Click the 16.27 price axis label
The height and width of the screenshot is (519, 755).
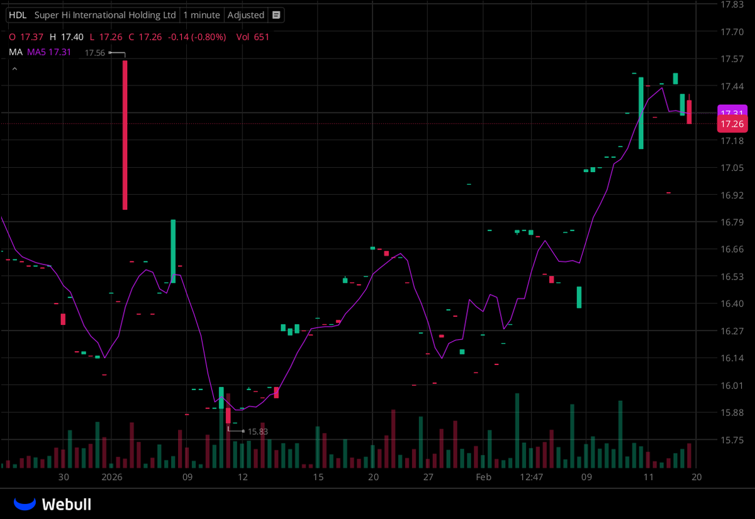[732, 331]
